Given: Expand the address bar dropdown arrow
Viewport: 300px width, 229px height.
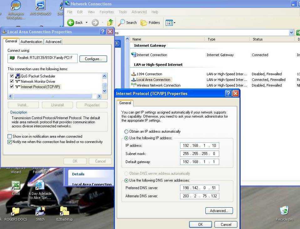Looking at the screenshot, I should (291, 33).
